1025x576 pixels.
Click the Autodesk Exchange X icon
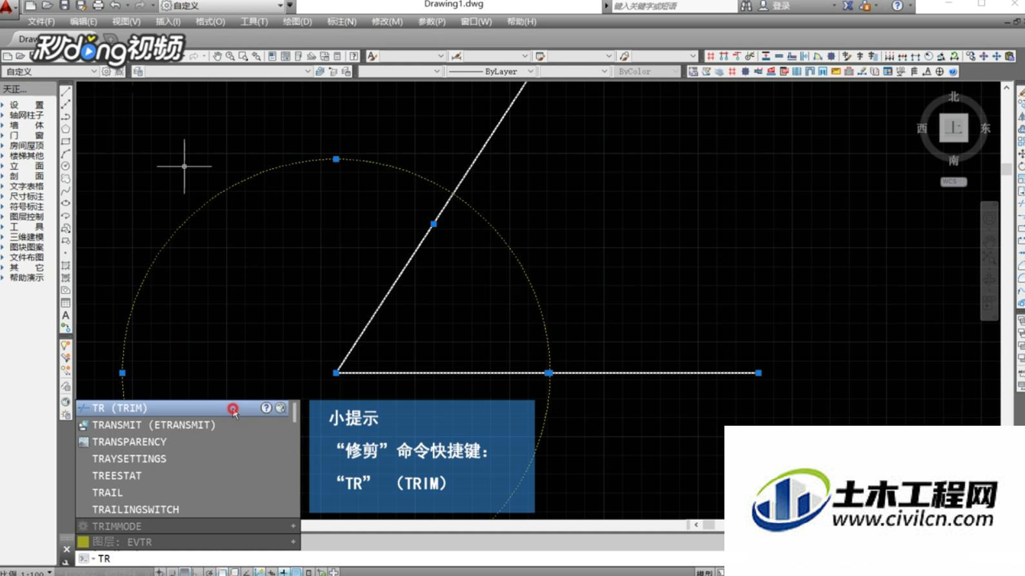pos(848,6)
